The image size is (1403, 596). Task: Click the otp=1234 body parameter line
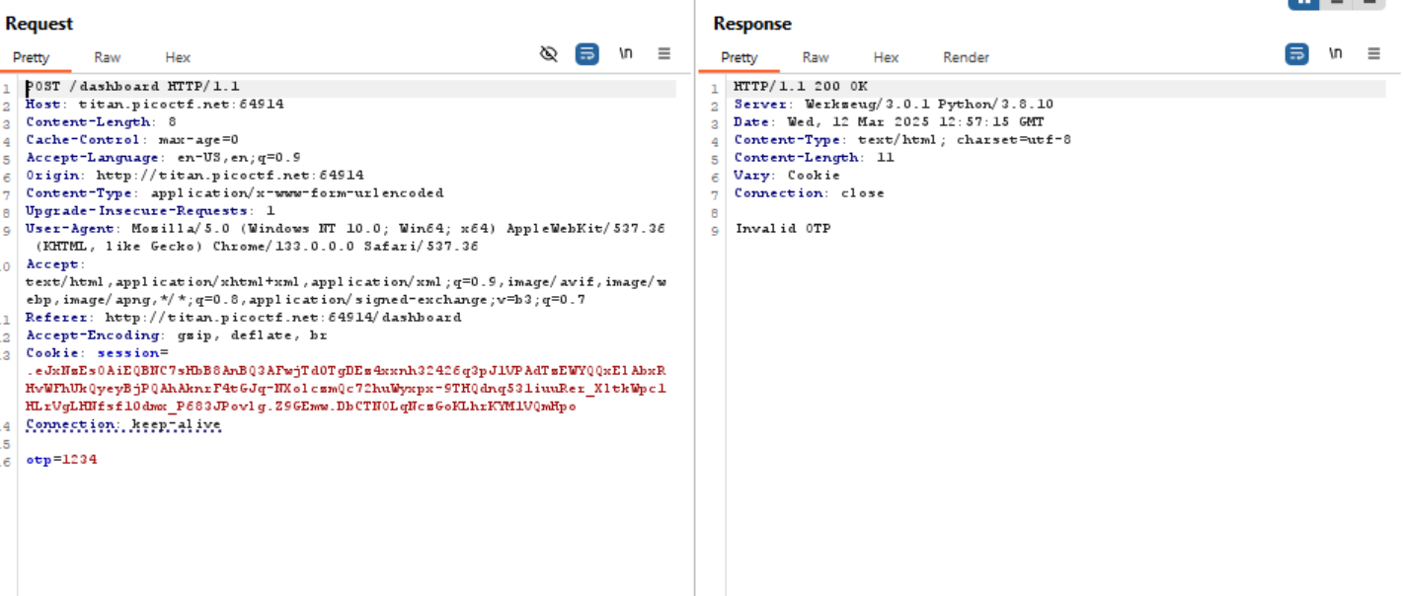[x=61, y=460]
